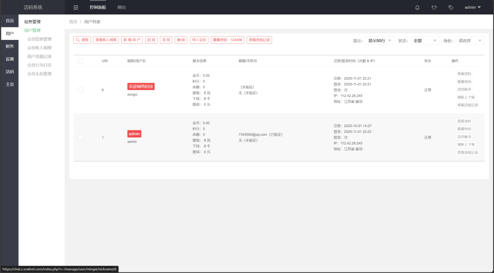The image size is (494, 273).
Task: Expand the 状态 全部 status dropdown
Action: pos(425,40)
